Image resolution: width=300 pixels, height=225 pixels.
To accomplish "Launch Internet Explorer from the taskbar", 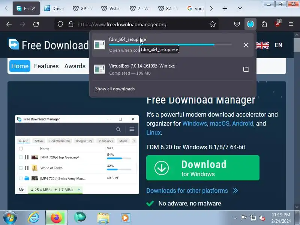I will (33, 218).
